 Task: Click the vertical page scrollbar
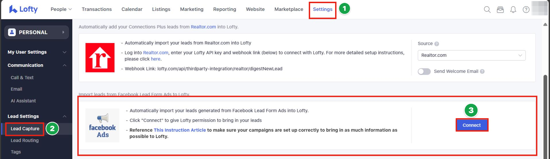pyautogui.click(x=545, y=115)
